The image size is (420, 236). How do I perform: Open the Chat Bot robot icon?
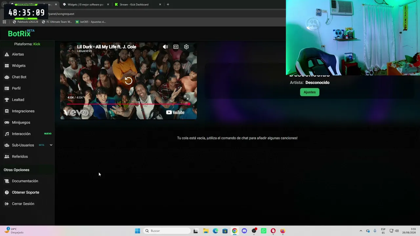(7, 77)
